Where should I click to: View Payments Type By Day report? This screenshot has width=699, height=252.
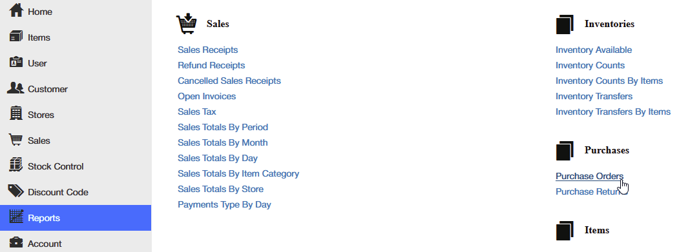[224, 204]
